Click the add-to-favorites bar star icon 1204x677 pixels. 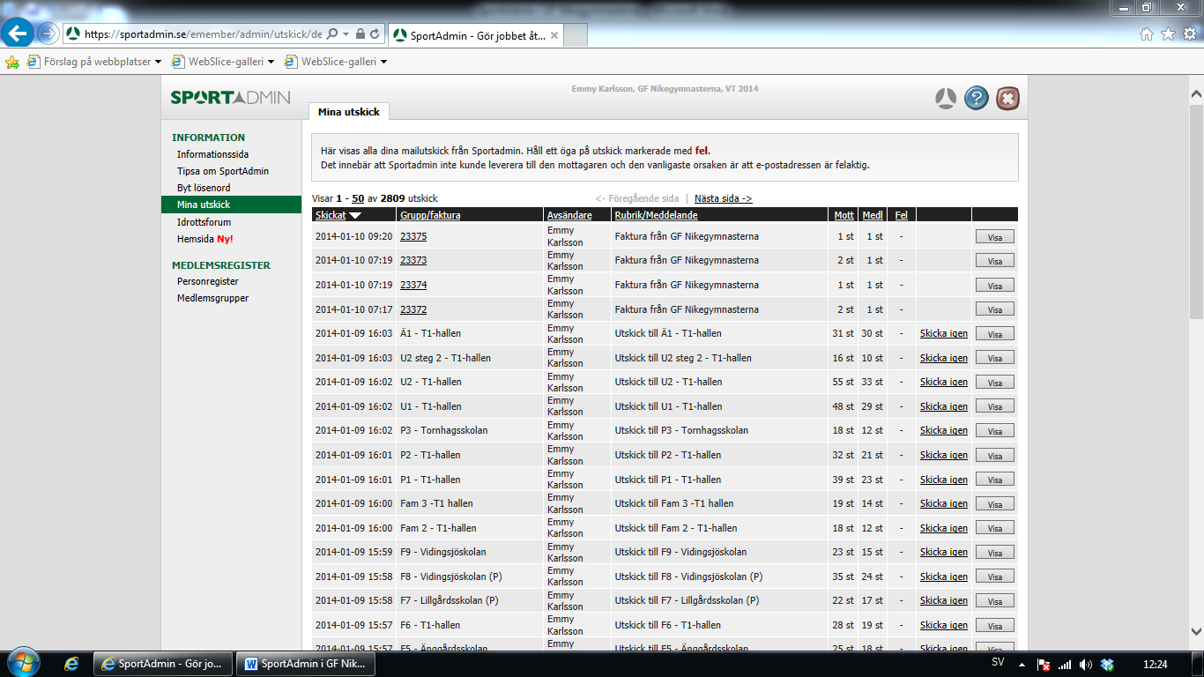(x=12, y=62)
